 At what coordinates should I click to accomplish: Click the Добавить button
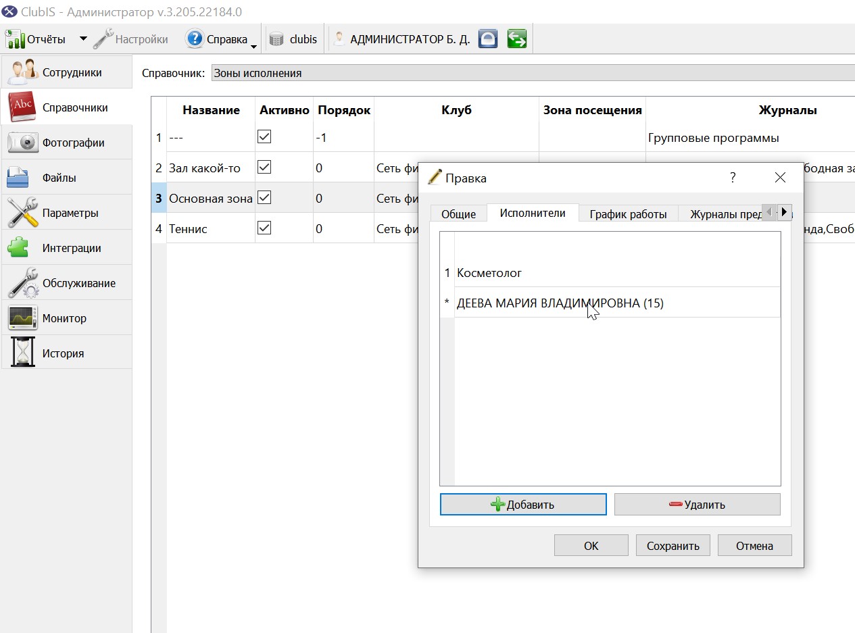coord(523,504)
